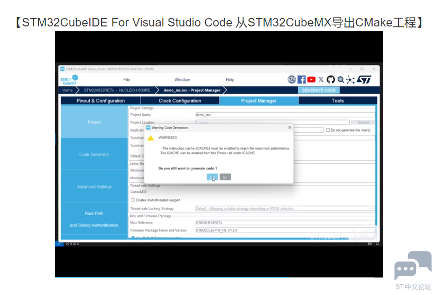
Task: Switch to Clock Configuration tab
Action: point(180,100)
